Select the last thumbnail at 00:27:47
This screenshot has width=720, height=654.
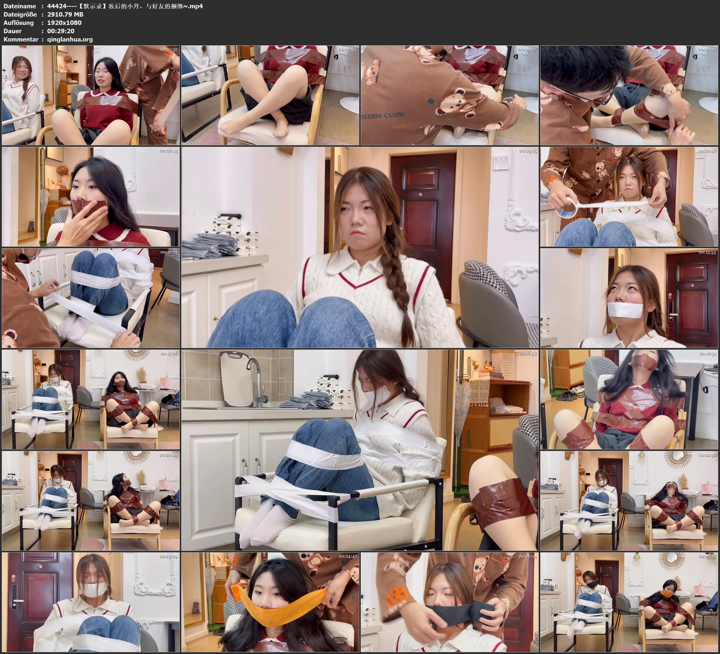629,602
